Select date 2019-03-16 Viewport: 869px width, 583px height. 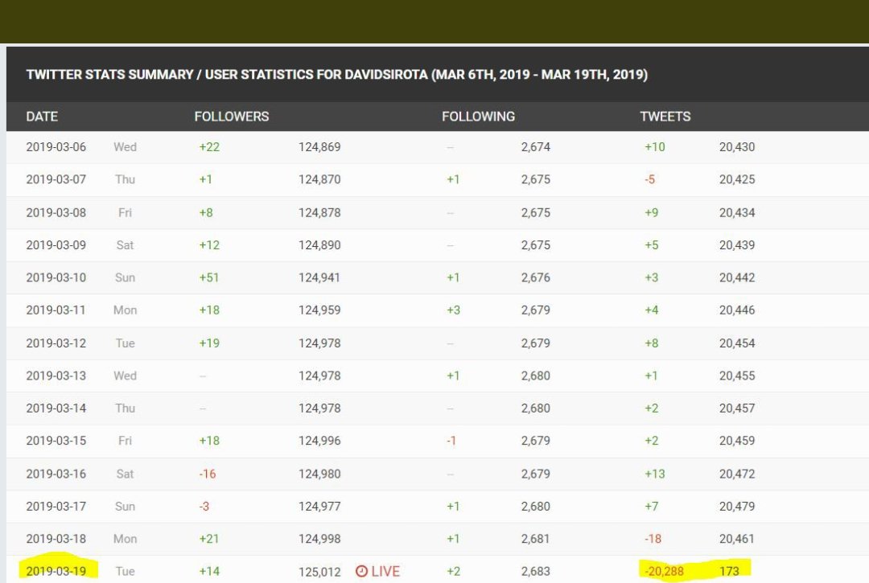56,474
